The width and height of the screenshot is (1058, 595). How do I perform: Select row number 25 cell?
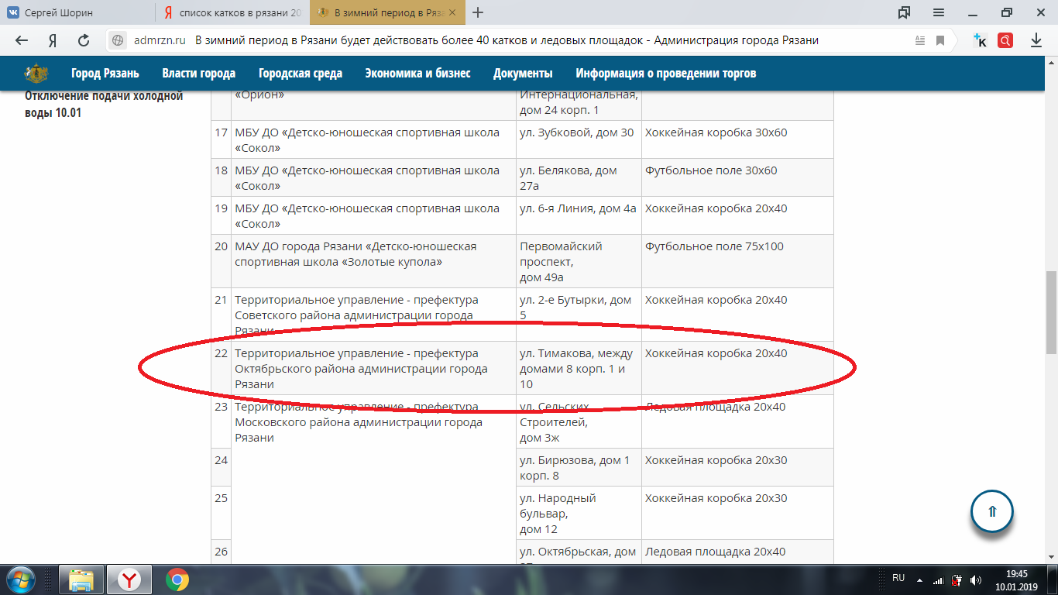221,513
